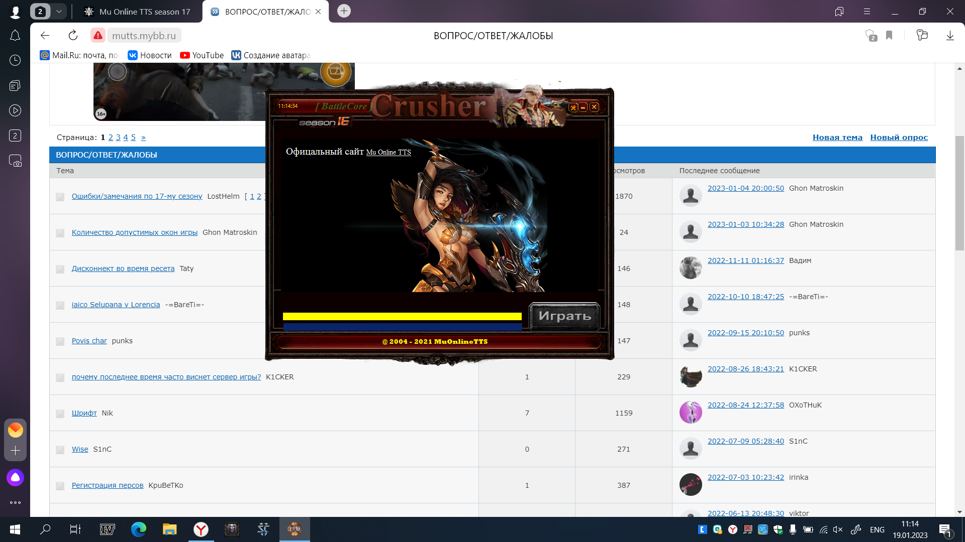Open orange ball app in sidebar
965x542 pixels.
point(15,430)
